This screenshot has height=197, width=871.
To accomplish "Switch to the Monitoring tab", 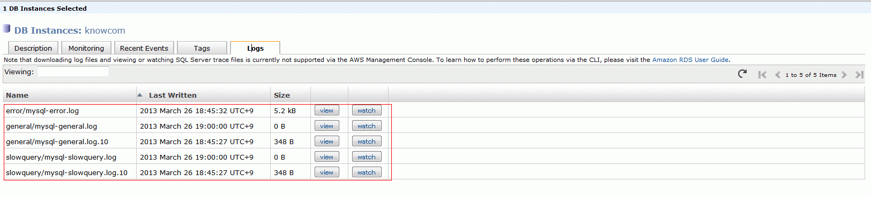I will pos(86,48).
